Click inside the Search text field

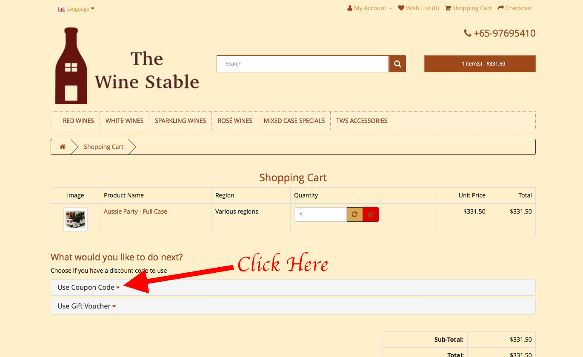[303, 64]
